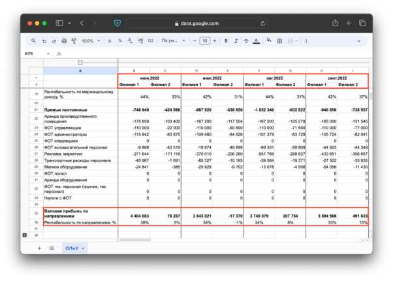Screen dimensions: 393x281
Task: Open the borders menu
Action: tap(279, 41)
